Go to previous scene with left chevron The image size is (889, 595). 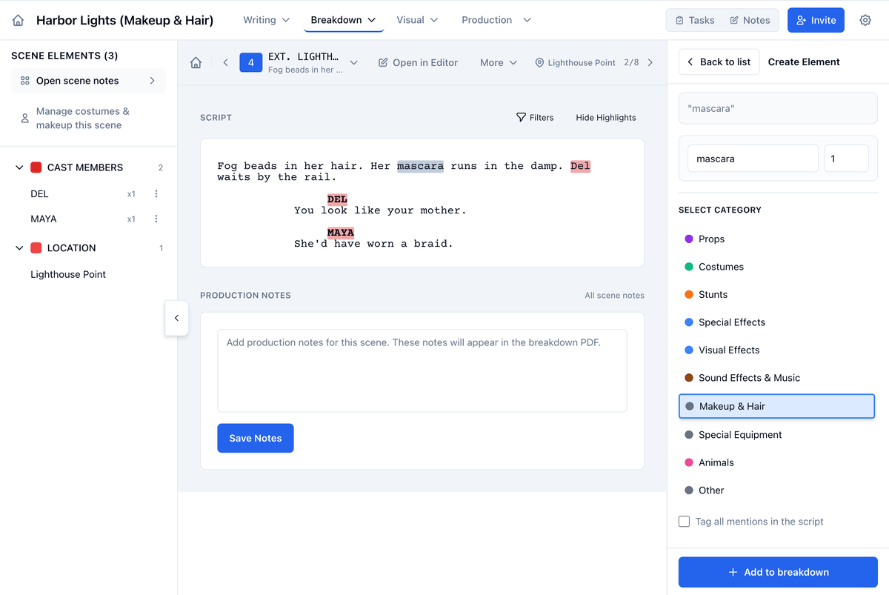coord(225,63)
